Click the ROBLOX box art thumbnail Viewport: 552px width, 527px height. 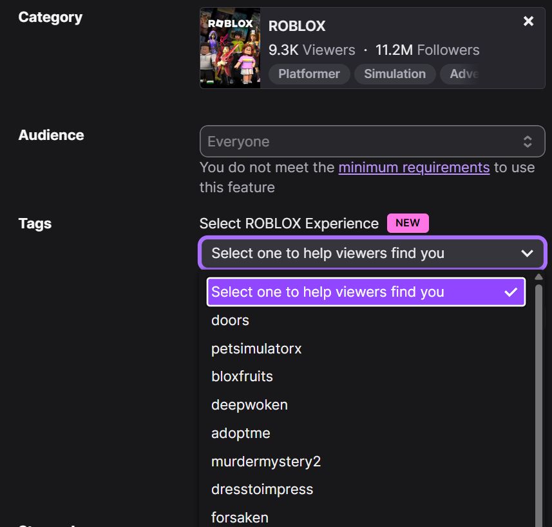(x=230, y=47)
